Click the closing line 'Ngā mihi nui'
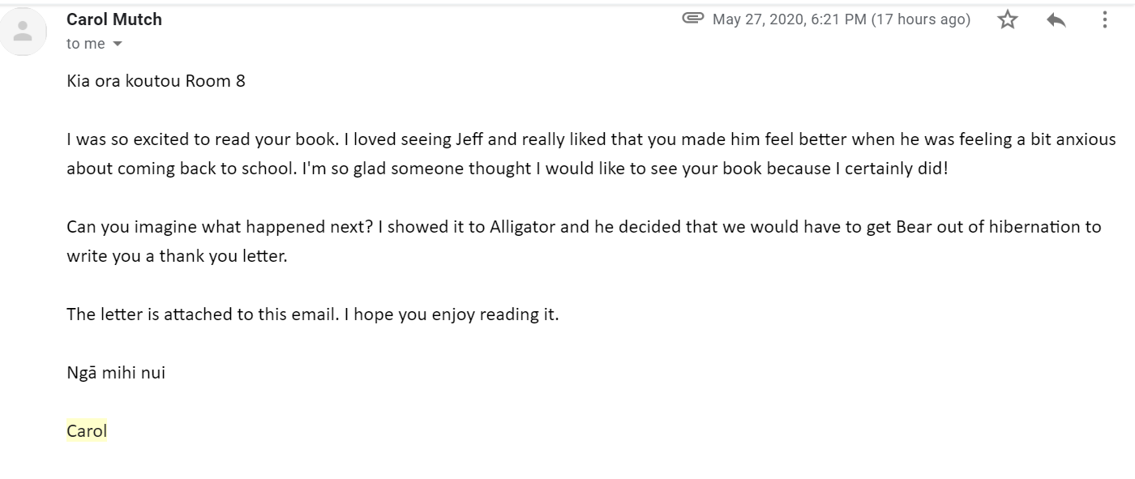This screenshot has height=479, width=1135. (116, 373)
